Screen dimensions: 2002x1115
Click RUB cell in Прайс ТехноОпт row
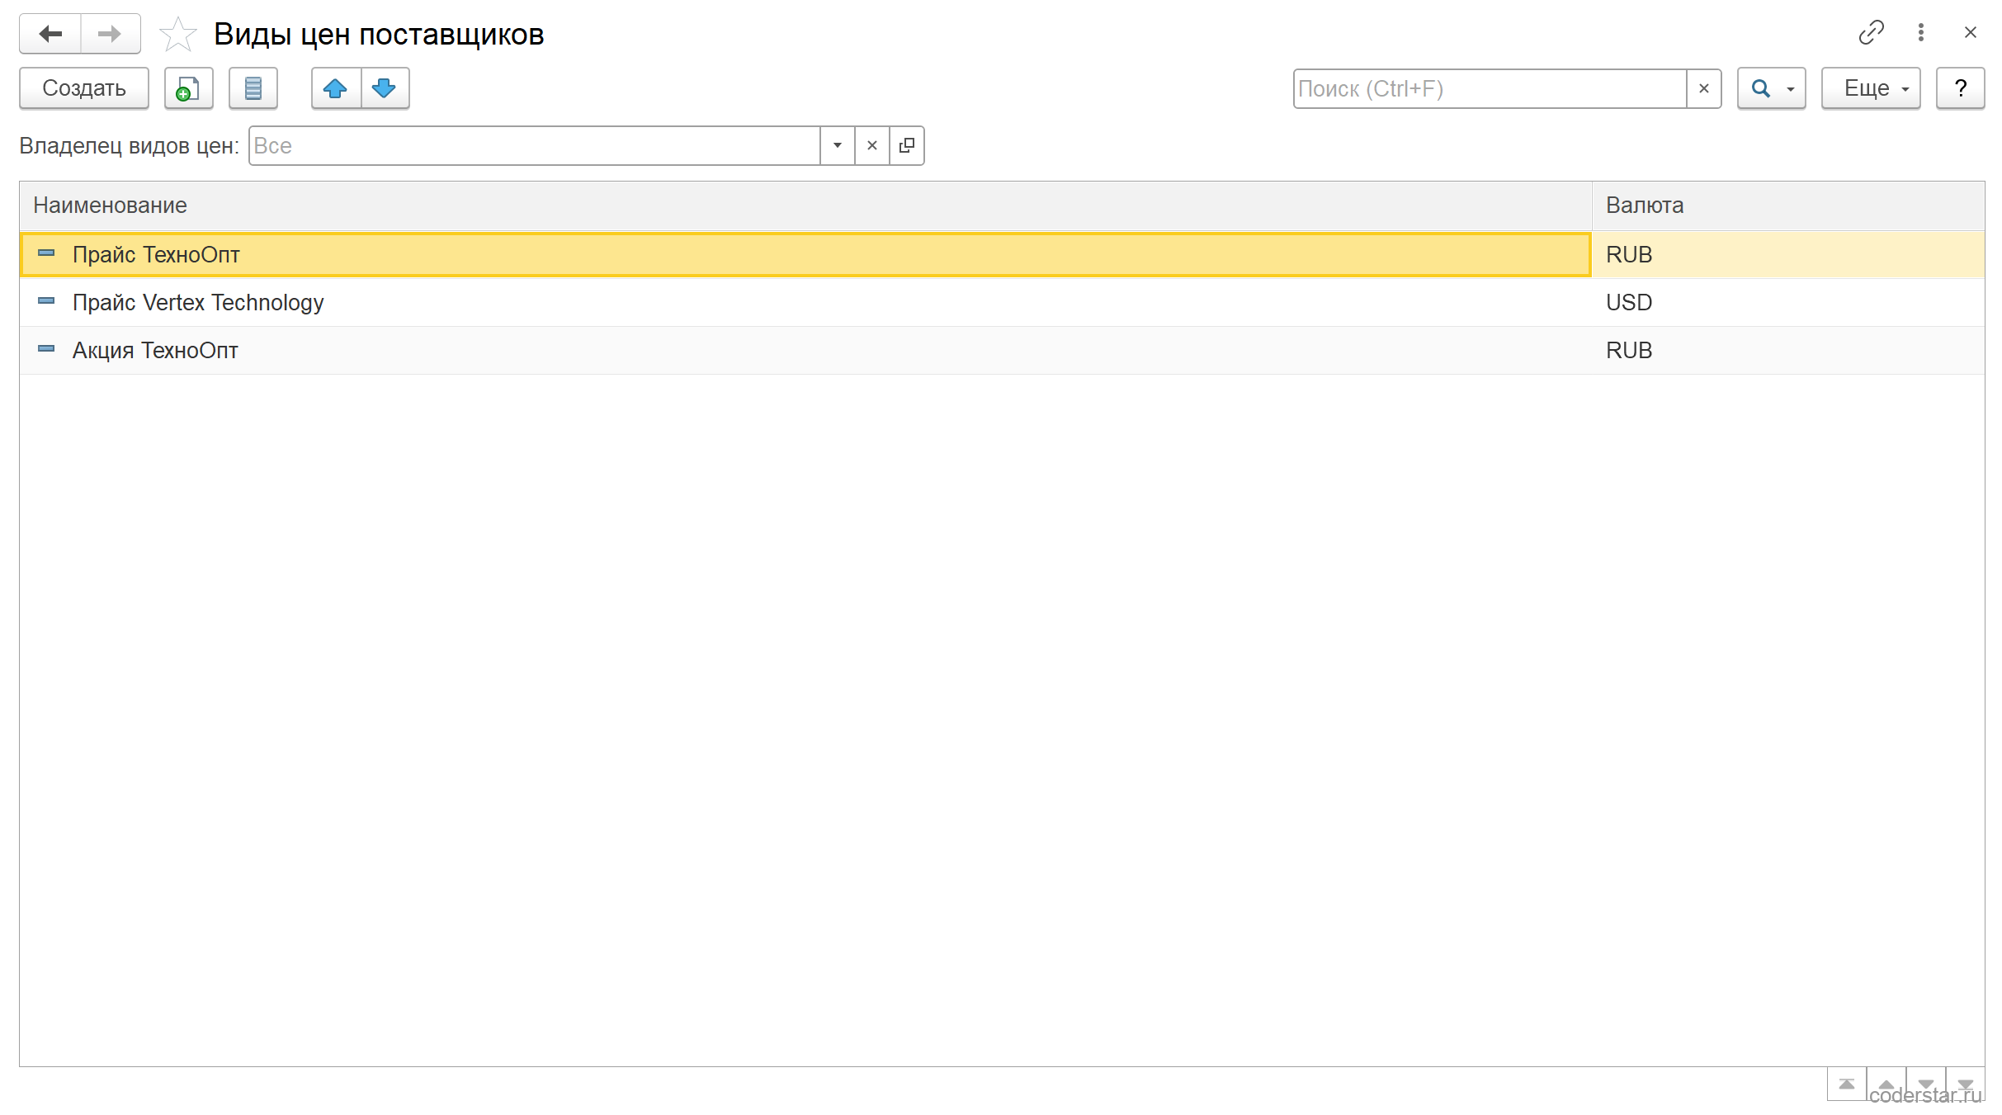1788,254
